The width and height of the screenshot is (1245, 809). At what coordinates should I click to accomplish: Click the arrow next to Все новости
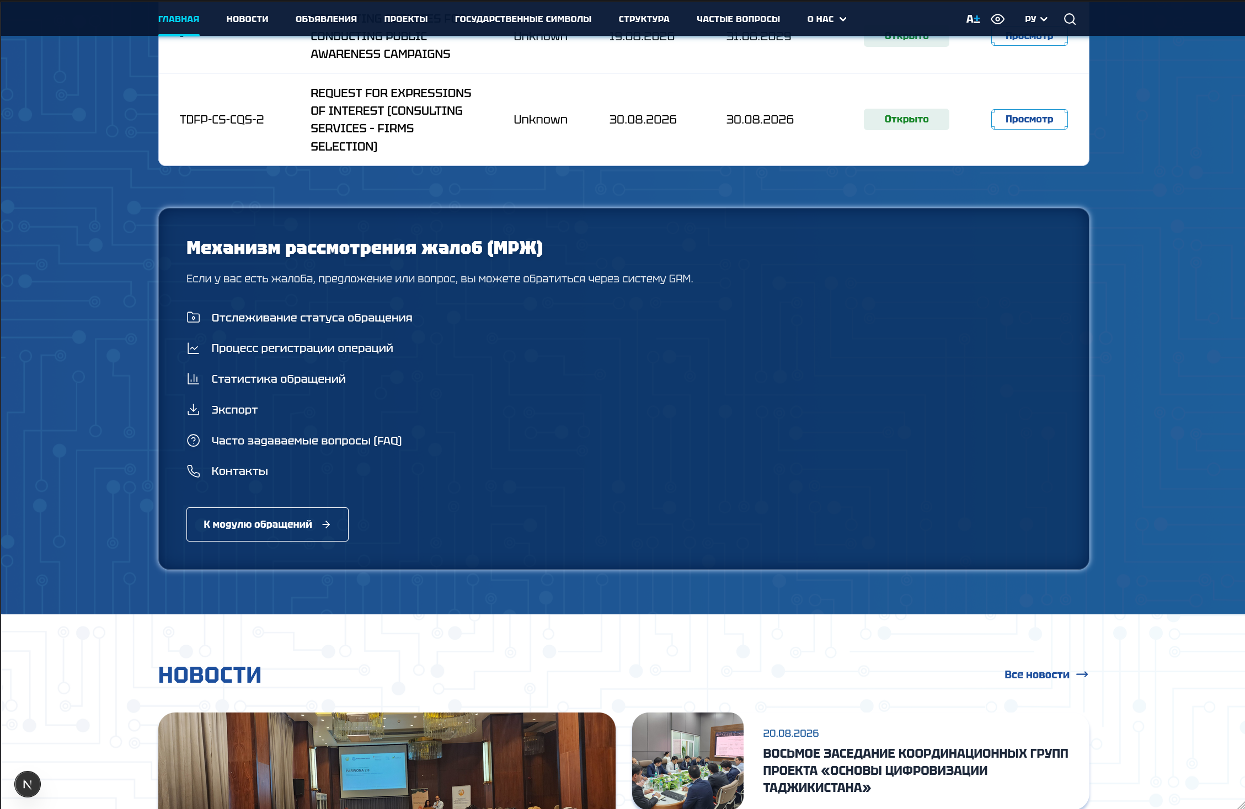(1082, 674)
